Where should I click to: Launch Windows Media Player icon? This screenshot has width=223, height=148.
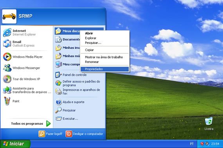[x=7, y=56]
